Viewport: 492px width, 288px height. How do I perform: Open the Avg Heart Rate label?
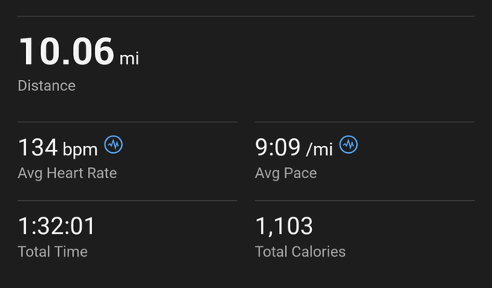click(68, 173)
